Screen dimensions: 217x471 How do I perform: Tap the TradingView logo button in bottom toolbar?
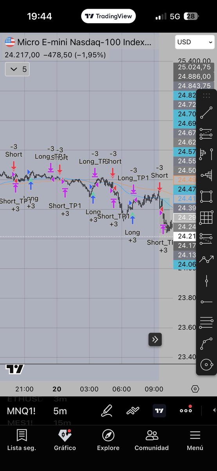pos(159,411)
